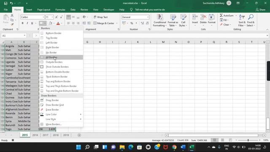Click AutoSum sigma icon
270x152 pixels.
pos(221,16)
